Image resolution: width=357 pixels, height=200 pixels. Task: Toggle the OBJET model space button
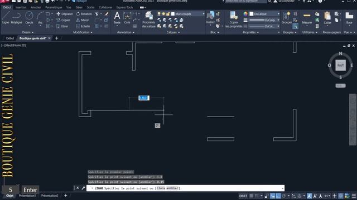(x=243, y=196)
